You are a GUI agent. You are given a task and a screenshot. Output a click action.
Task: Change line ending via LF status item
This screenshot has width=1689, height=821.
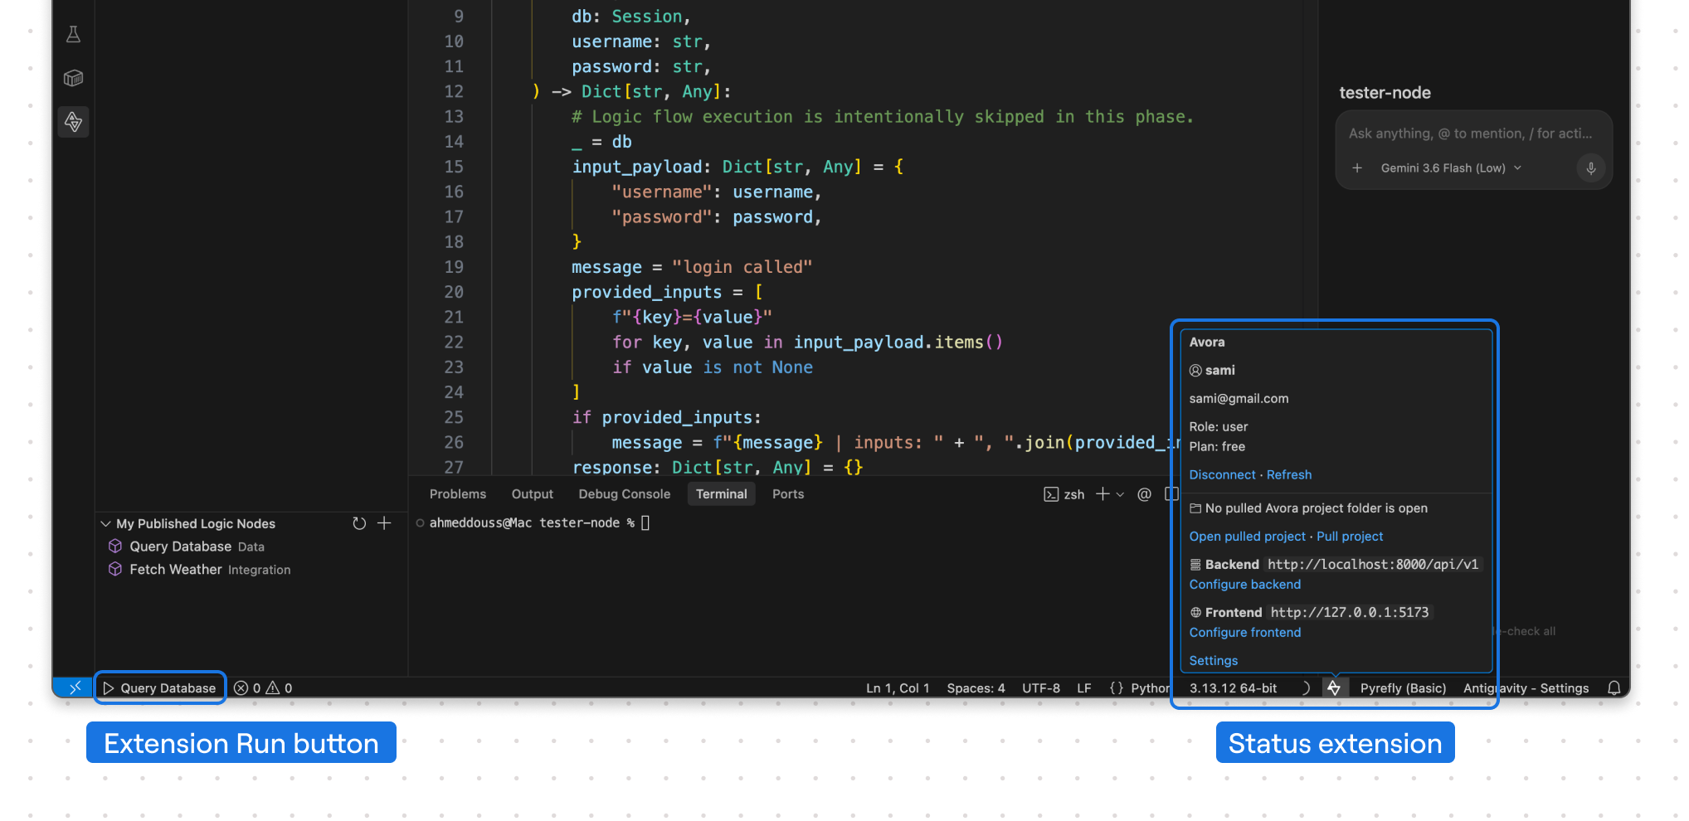click(x=1084, y=688)
